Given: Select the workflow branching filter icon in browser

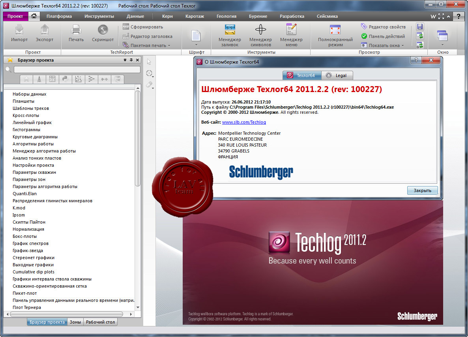Looking at the screenshot, I should (x=91, y=79).
